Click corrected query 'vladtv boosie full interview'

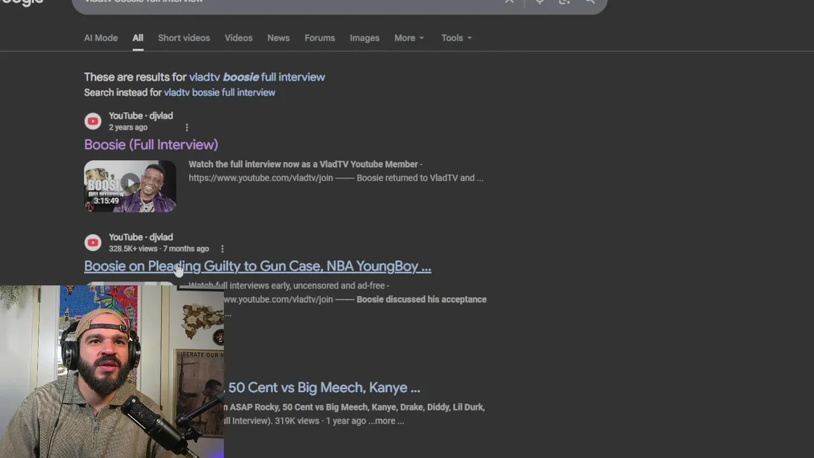tap(257, 77)
